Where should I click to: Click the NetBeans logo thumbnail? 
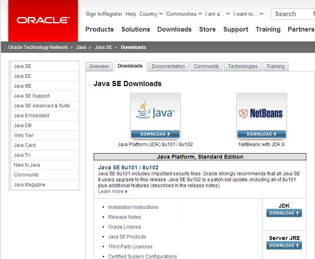(x=261, y=113)
